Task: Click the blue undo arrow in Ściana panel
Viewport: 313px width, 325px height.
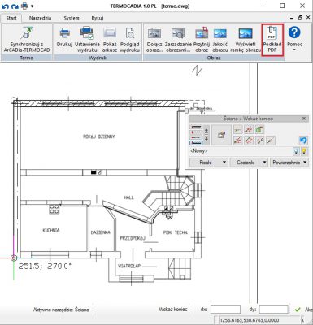Action: tap(303, 141)
